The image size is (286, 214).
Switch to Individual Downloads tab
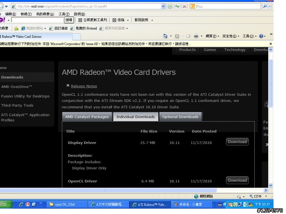(135, 117)
